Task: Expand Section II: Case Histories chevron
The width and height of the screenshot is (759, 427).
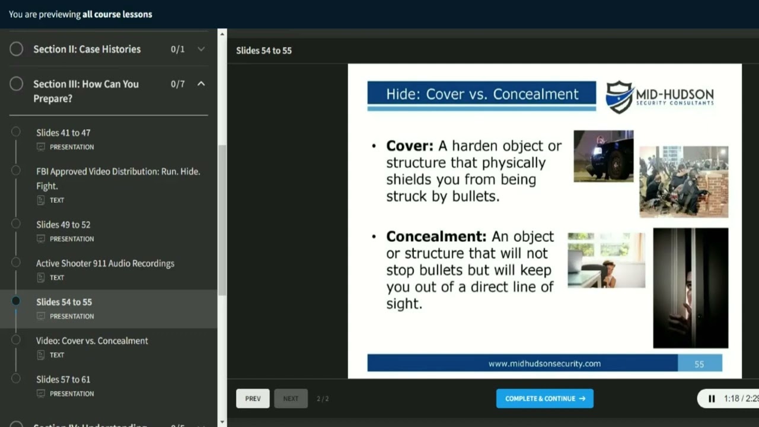Action: point(201,49)
